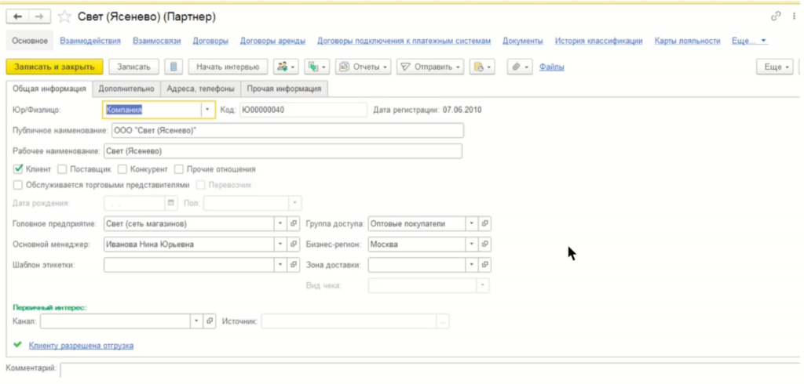Switch to the Дополнительно tab
The width and height of the screenshot is (804, 384).
[126, 89]
